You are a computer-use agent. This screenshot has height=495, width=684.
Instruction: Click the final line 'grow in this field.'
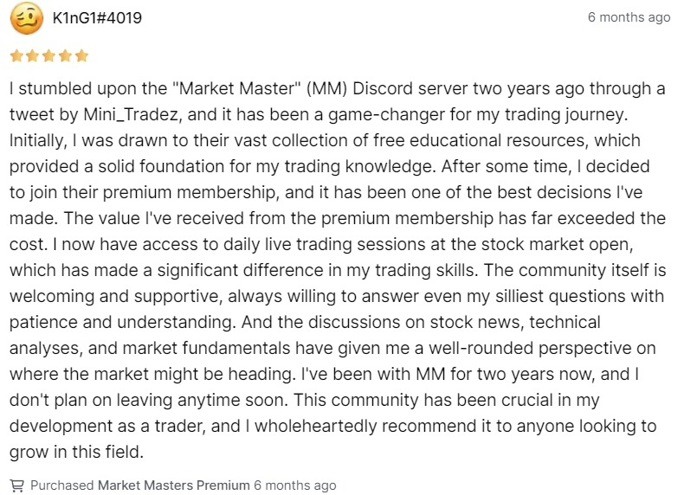[x=76, y=452]
